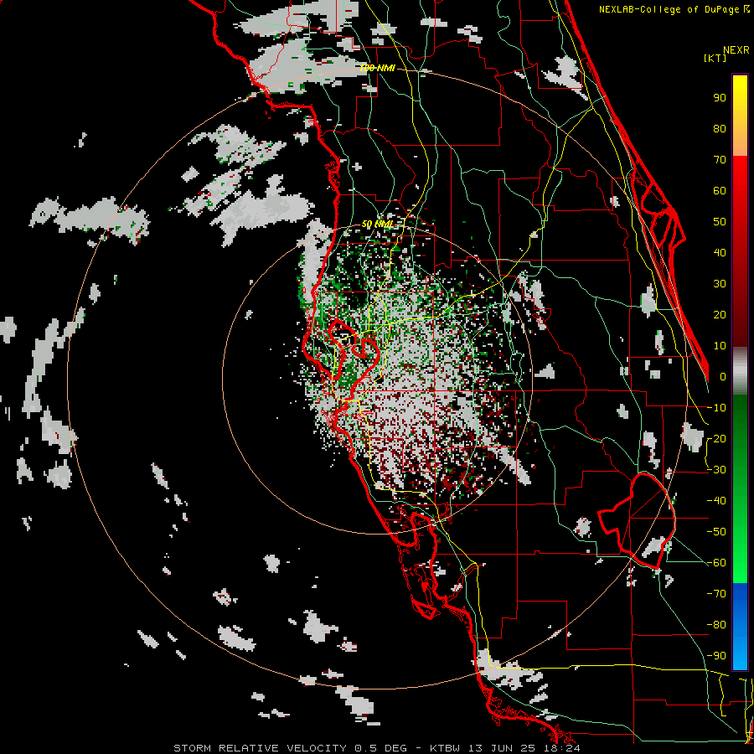Click the -60 value on the velocity scale
The width and height of the screenshot is (754, 754).
(x=716, y=563)
